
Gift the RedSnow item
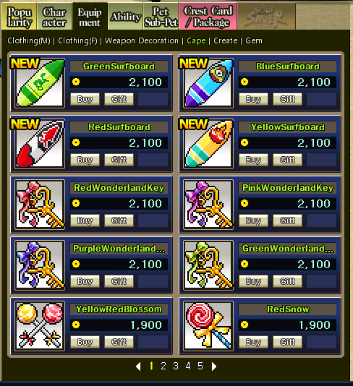tap(287, 342)
